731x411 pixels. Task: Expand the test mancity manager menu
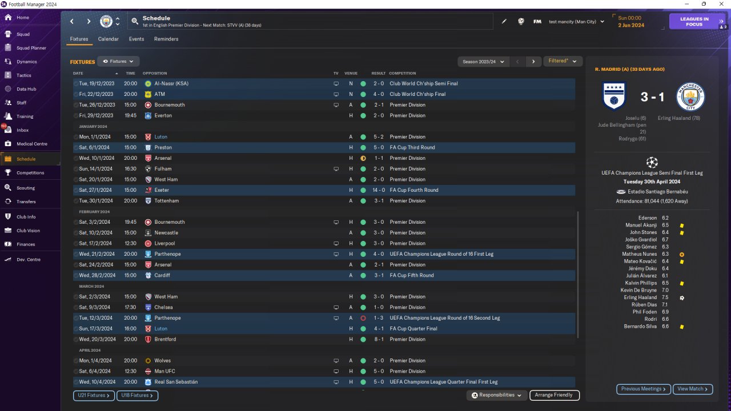point(576,22)
